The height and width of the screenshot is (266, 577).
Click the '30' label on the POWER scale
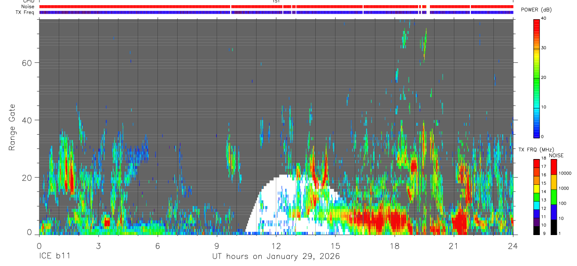point(545,48)
